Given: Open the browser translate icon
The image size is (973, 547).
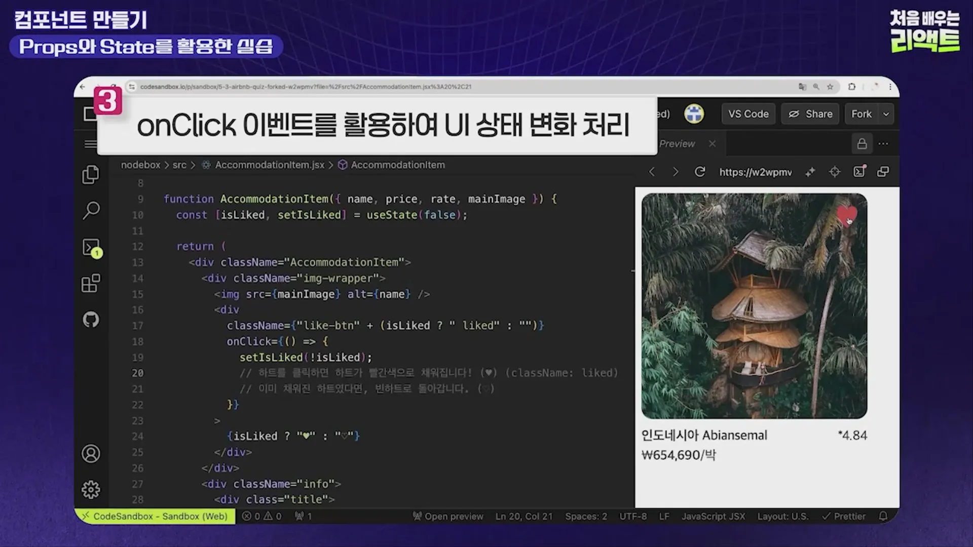Looking at the screenshot, I should 802,87.
